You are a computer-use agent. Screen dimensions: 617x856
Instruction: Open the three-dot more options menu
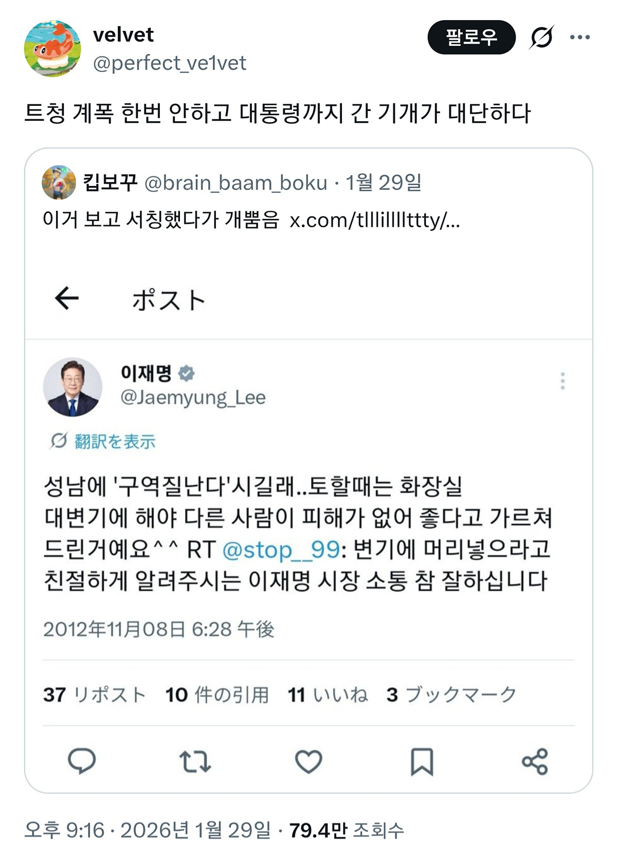click(580, 37)
